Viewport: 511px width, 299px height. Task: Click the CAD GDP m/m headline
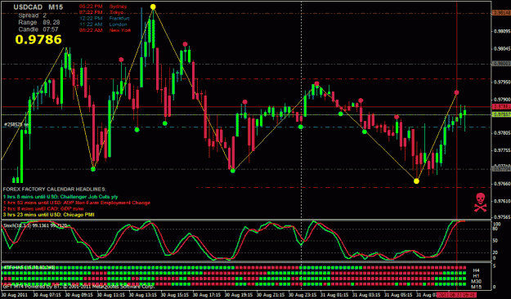[43, 208]
